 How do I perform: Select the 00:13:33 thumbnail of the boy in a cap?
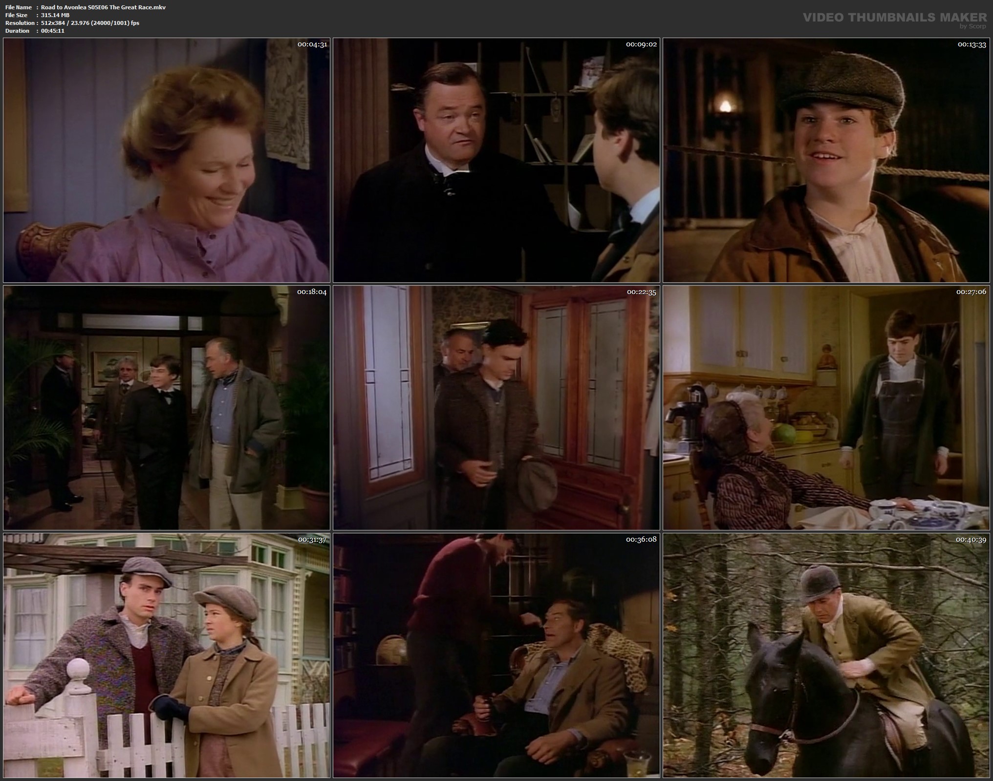[x=827, y=160]
